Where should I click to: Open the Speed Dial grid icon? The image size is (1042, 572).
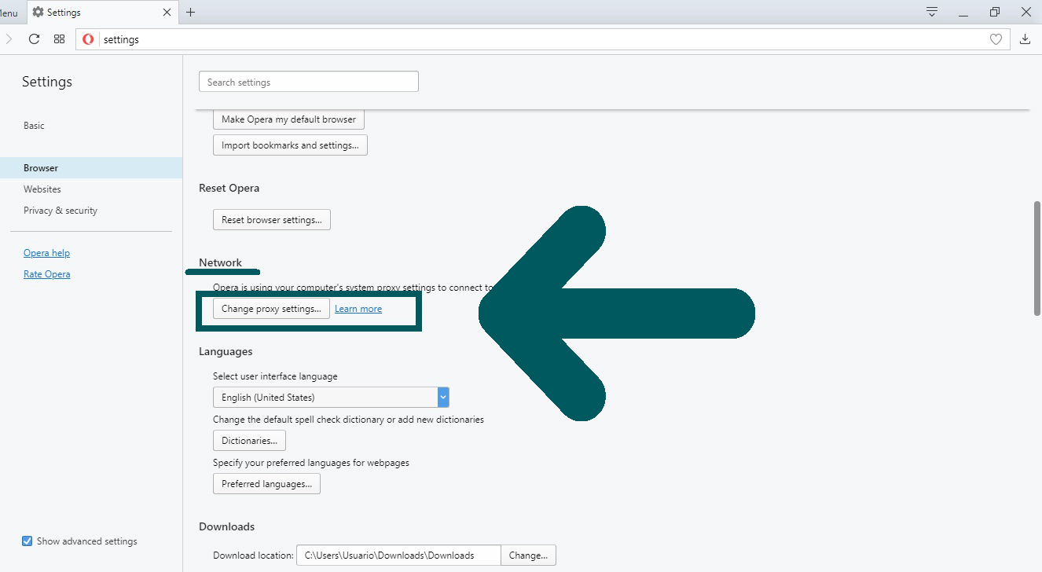[59, 39]
